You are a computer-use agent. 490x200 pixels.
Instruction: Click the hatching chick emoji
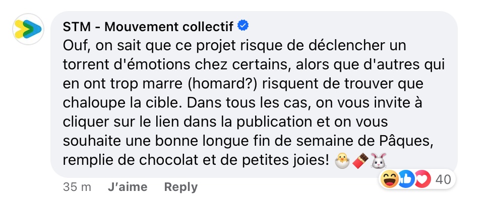[342, 161]
